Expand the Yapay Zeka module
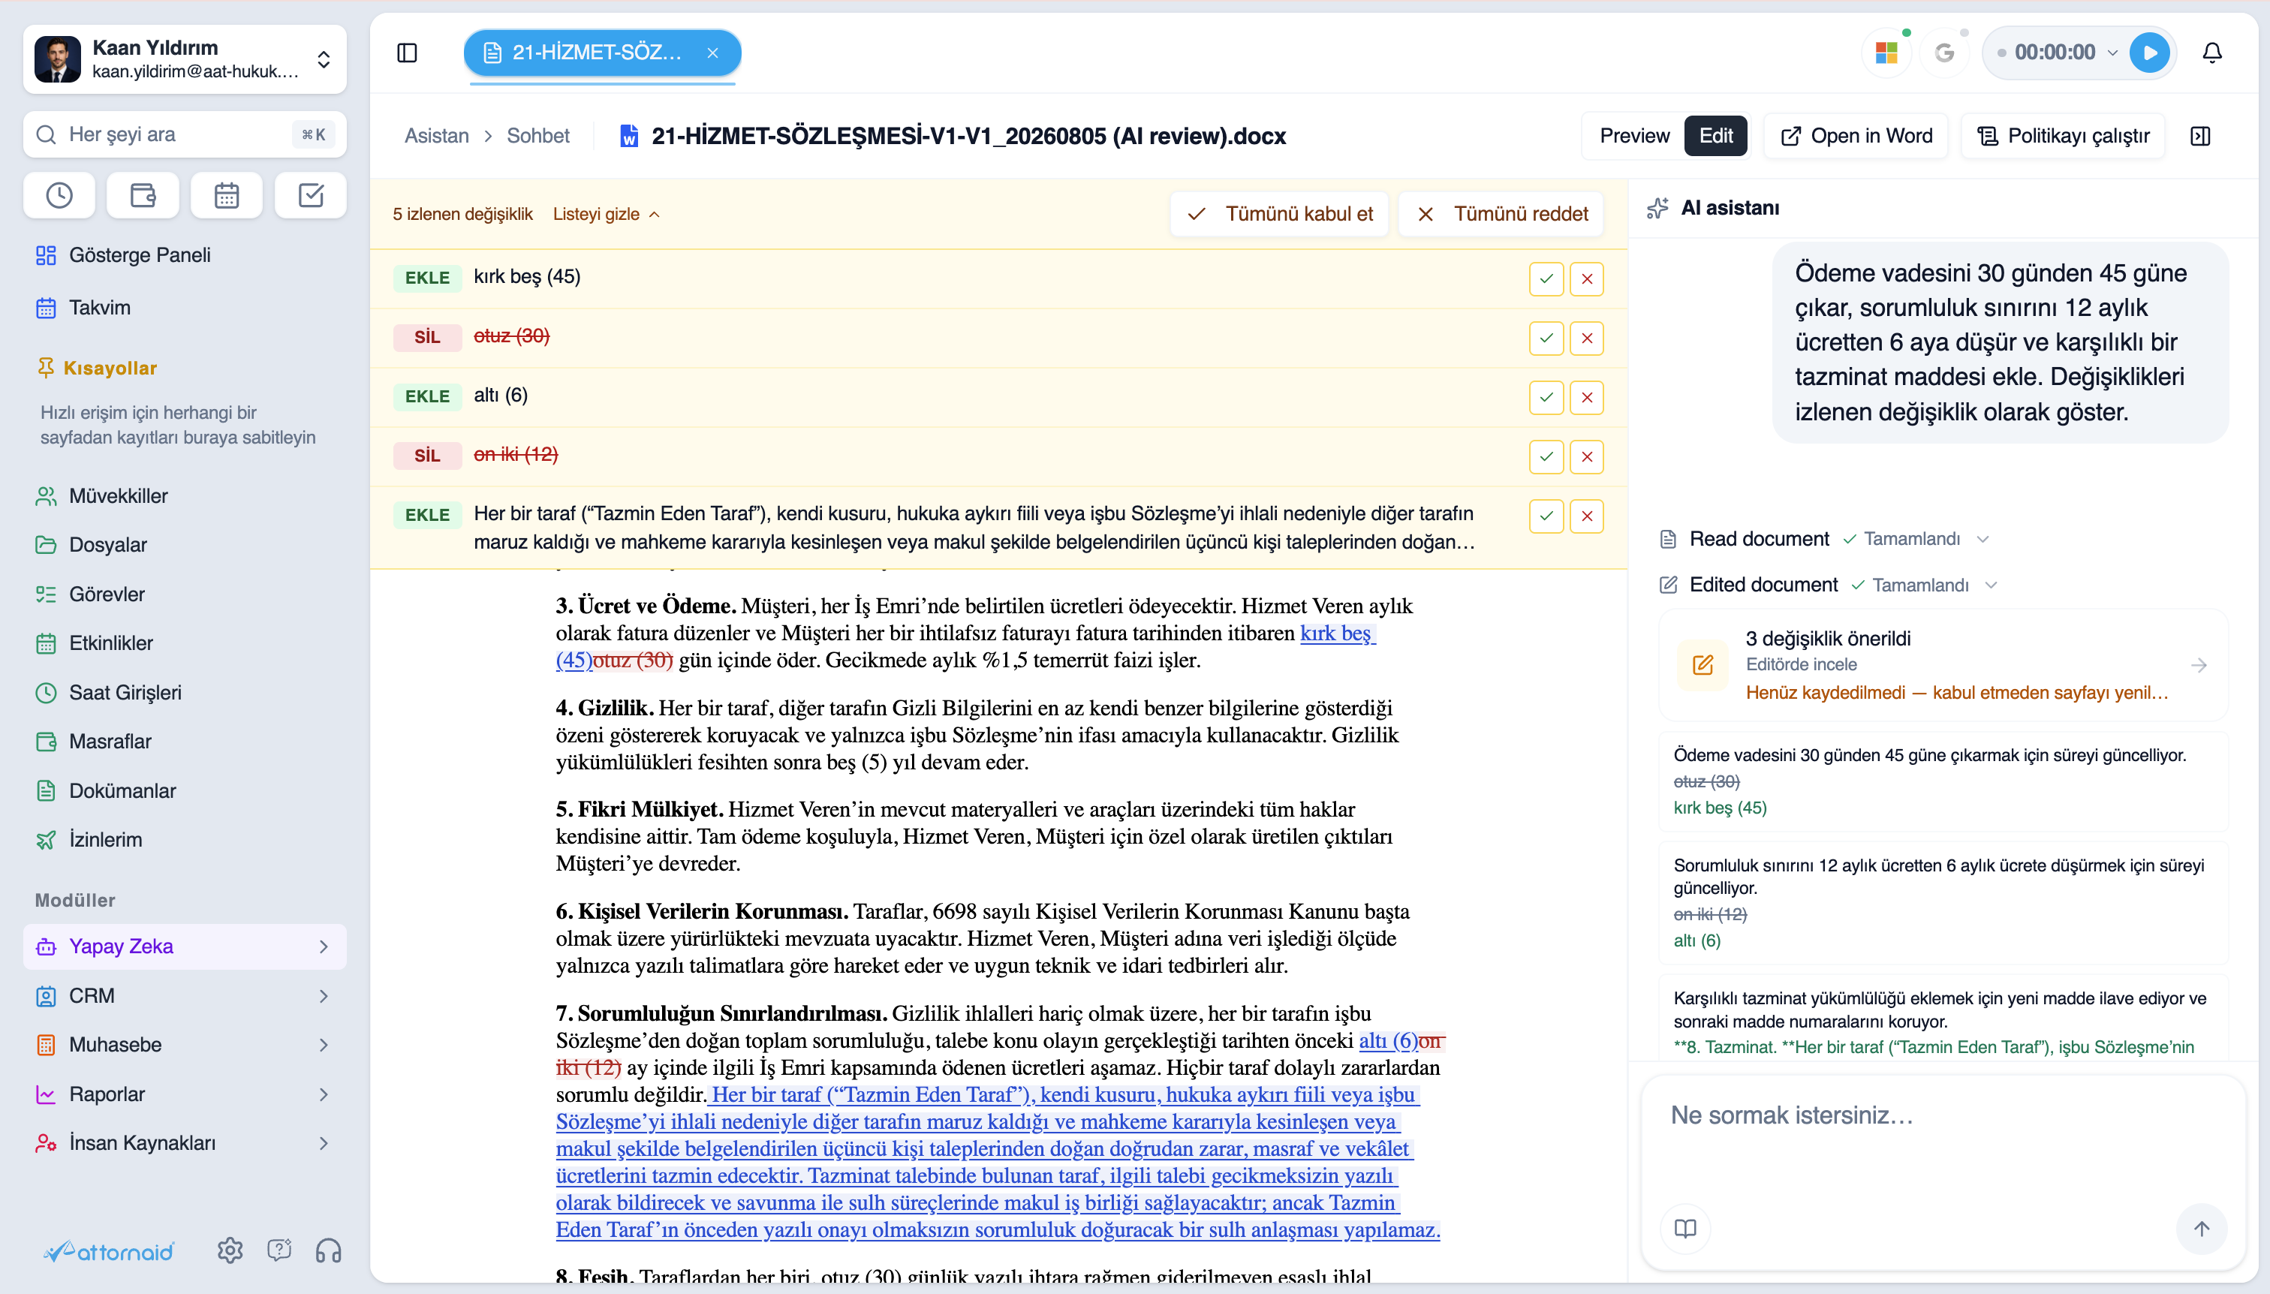Screen dimensions: 2270x1294 pos(185,946)
